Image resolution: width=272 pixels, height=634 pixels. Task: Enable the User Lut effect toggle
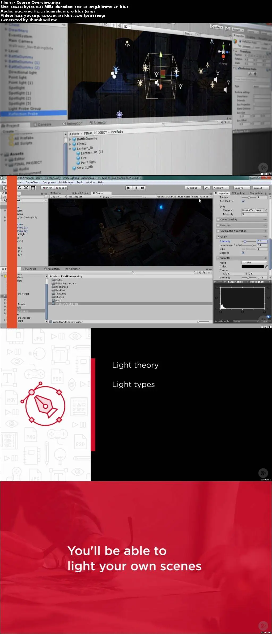tap(218, 225)
